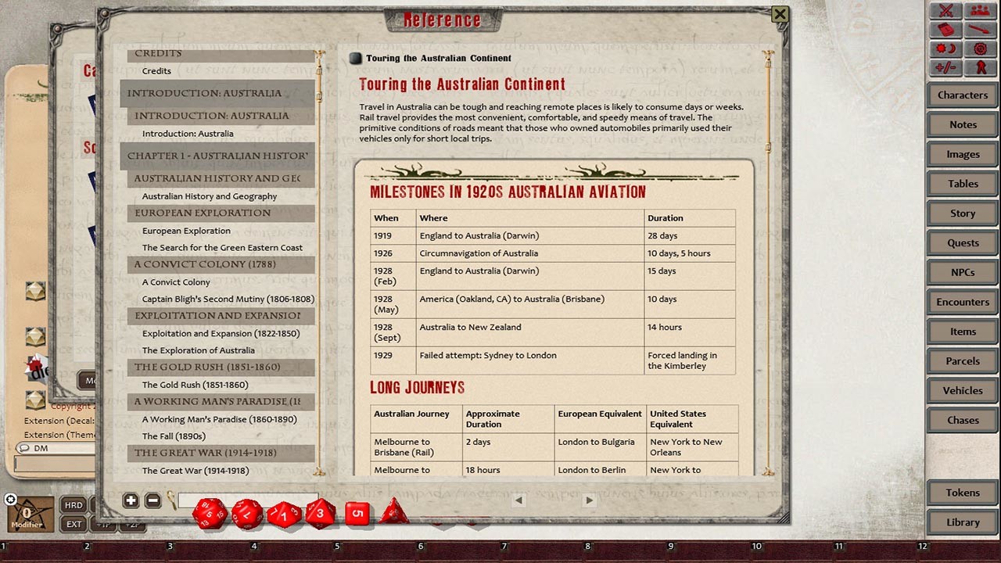Toggle the HRD modifier button
The width and height of the screenshot is (1001, 563).
[74, 505]
